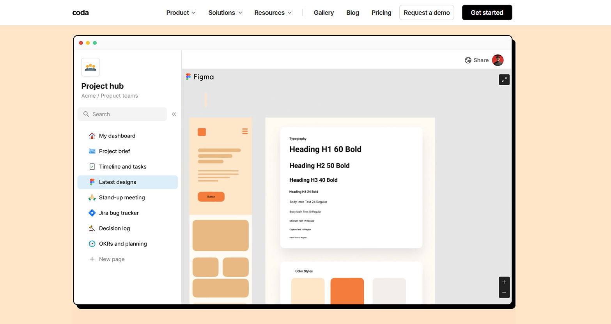The image size is (611, 324).
Task: Click the sidebar Search field
Action: [x=122, y=114]
